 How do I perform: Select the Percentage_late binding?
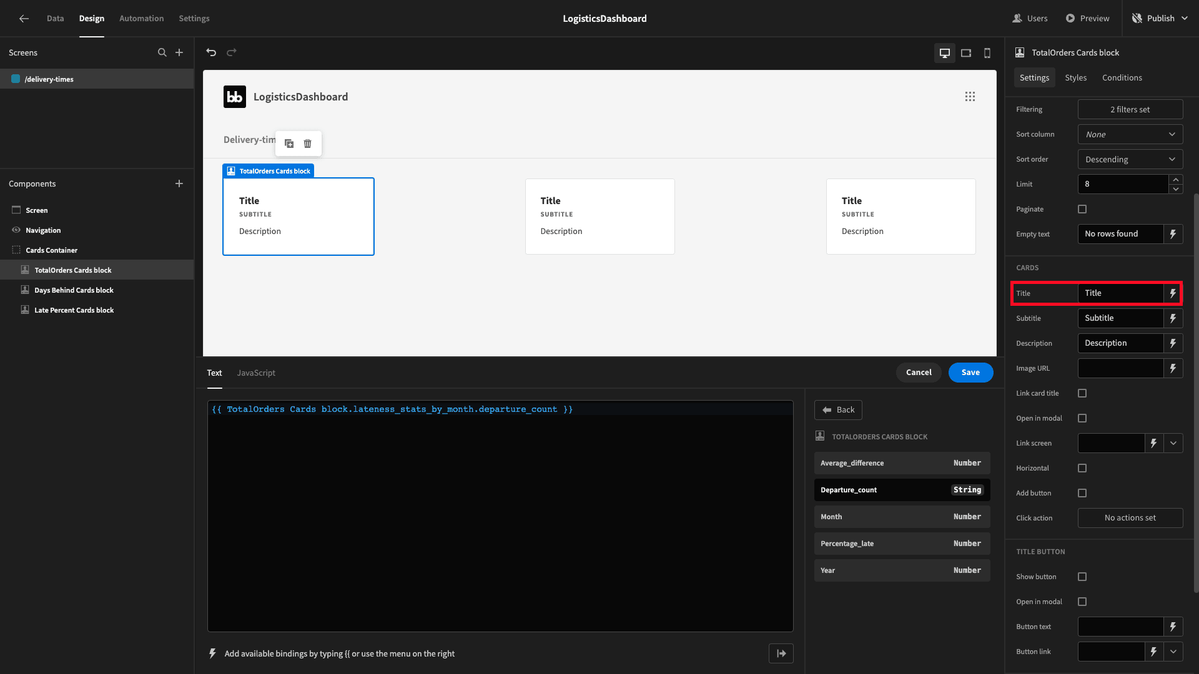pos(902,544)
